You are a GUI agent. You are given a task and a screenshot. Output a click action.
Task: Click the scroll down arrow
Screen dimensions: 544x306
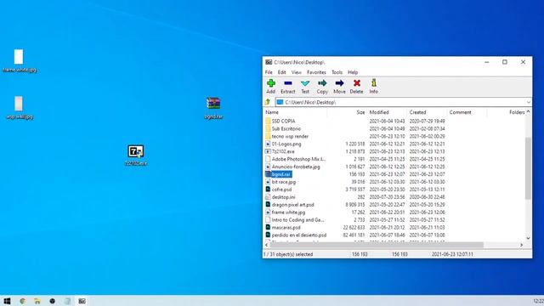tap(528, 238)
